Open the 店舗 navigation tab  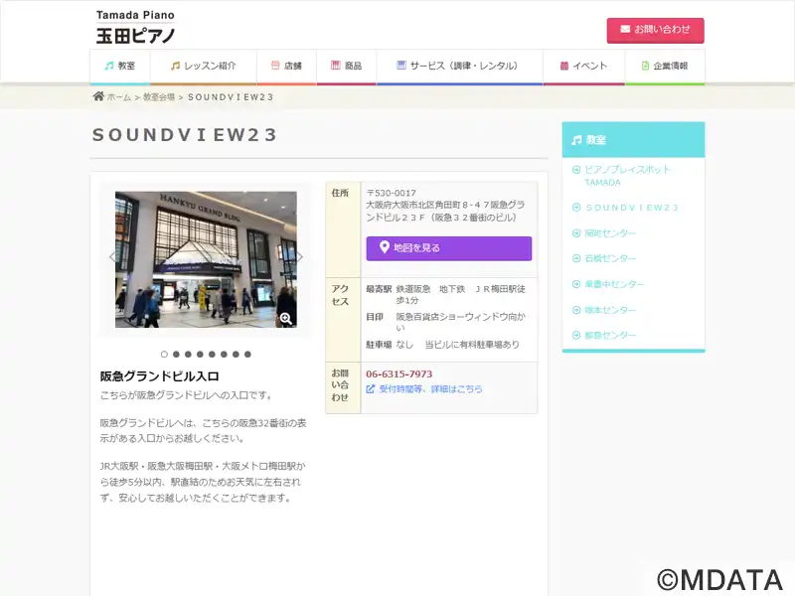coord(286,66)
